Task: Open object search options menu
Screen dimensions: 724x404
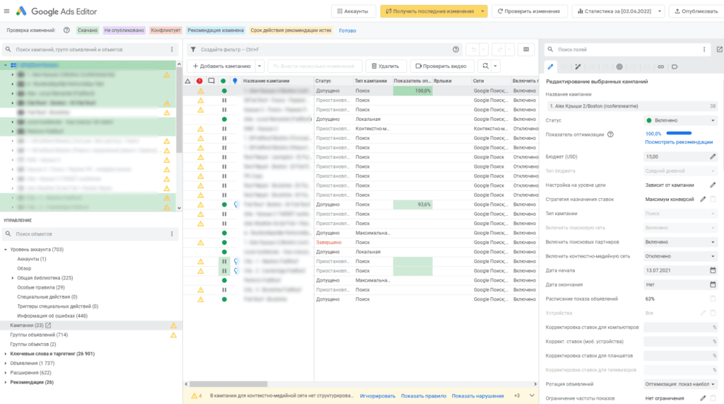Action: coord(173,234)
